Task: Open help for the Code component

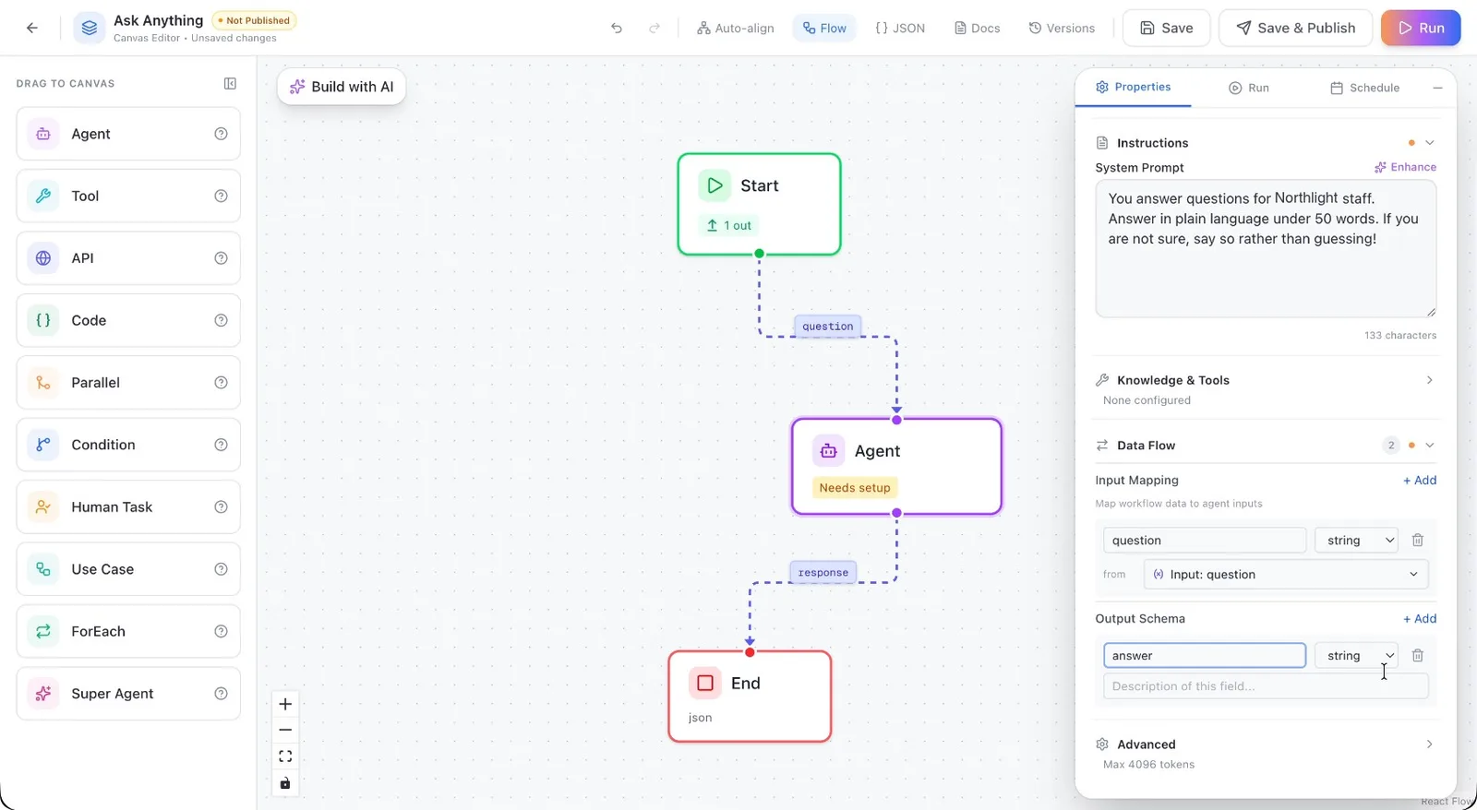Action: 221,320
